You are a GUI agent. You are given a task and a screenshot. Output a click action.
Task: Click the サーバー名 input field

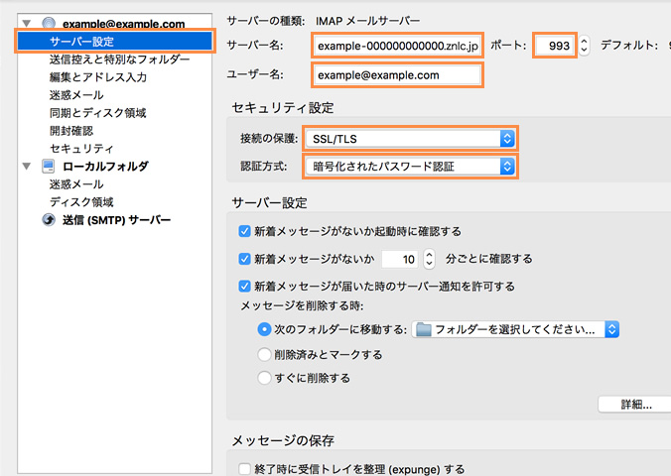click(x=398, y=46)
